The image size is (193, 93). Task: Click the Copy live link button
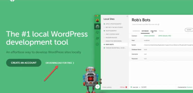point(144,87)
